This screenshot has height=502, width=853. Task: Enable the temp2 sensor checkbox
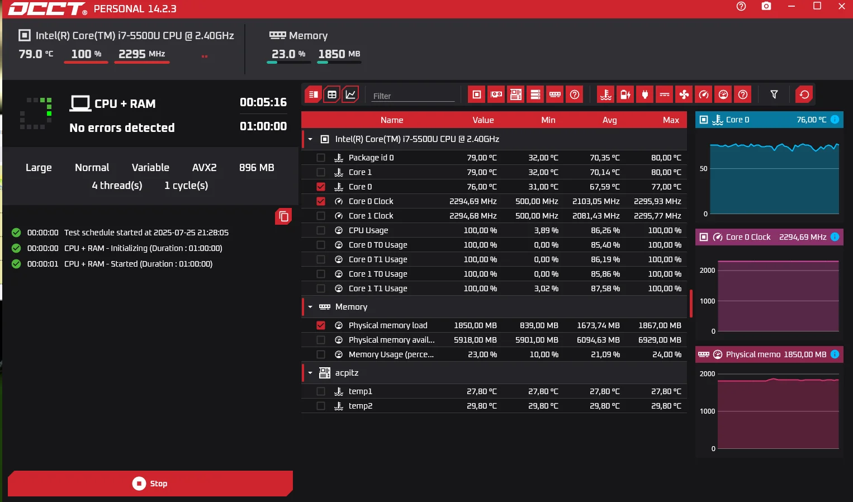pos(321,406)
